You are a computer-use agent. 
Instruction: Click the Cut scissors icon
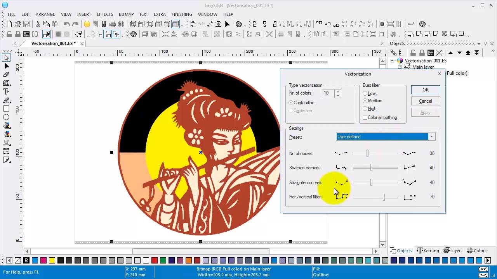tap(38, 24)
